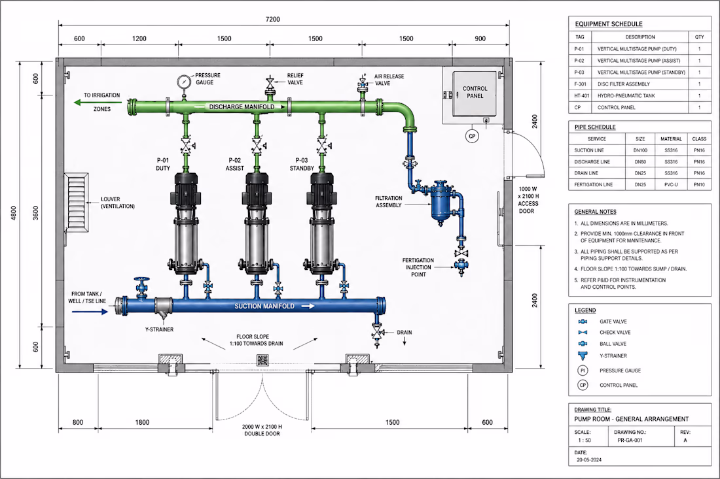Click note 4 about floor slope towards sump
This screenshot has height=479, width=720.
(630, 269)
